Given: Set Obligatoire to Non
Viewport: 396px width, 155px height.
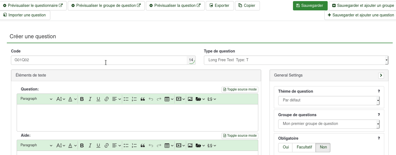Looking at the screenshot, I should click(323, 147).
